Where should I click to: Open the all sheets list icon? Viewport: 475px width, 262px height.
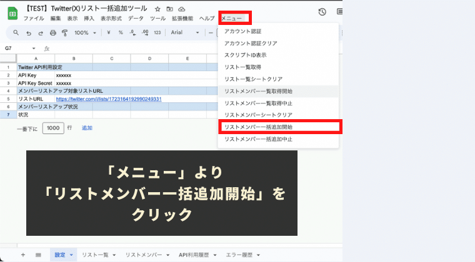coord(38,255)
